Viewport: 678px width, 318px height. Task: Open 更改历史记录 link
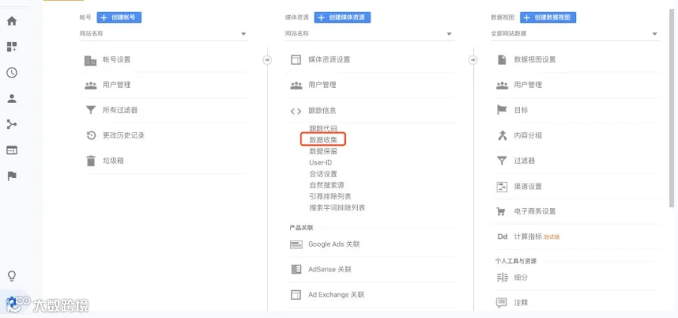[124, 135]
